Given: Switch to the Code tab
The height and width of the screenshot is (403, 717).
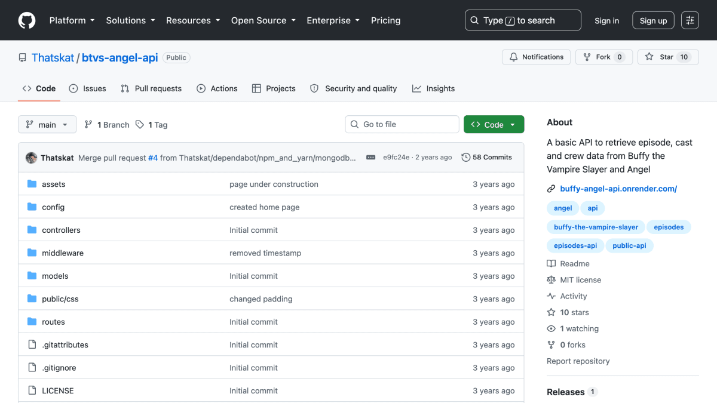Looking at the screenshot, I should point(39,88).
